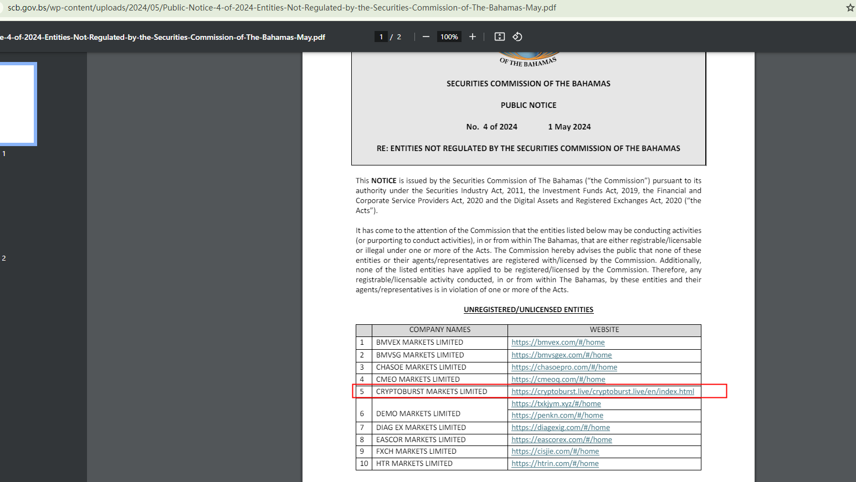
Task: Open the htrin.com website link
Action: [x=555, y=464]
